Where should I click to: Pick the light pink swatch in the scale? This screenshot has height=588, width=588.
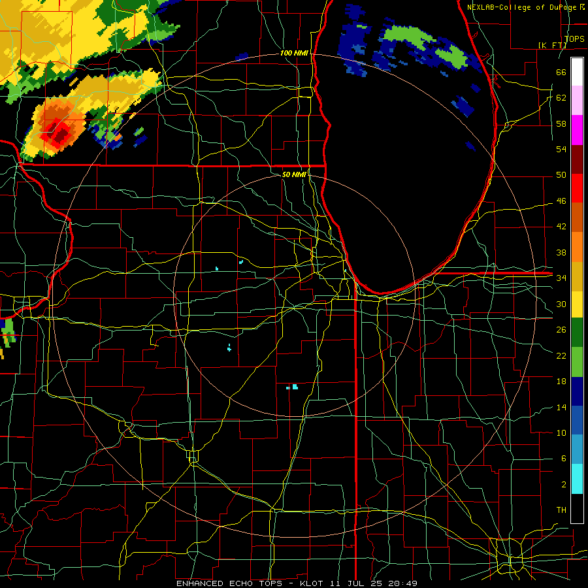(577, 101)
